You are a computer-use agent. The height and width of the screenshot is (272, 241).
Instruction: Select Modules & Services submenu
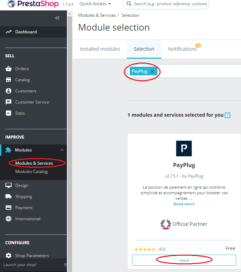point(34,163)
